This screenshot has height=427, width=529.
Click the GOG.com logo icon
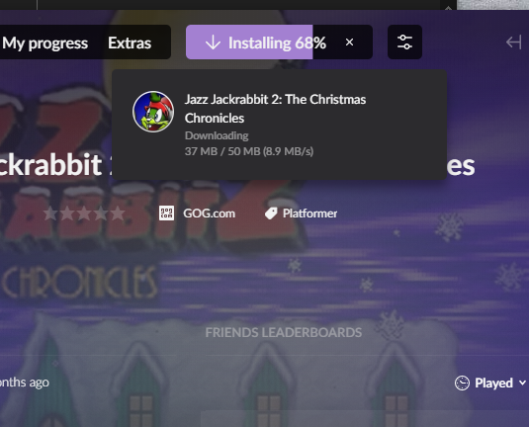[167, 213]
